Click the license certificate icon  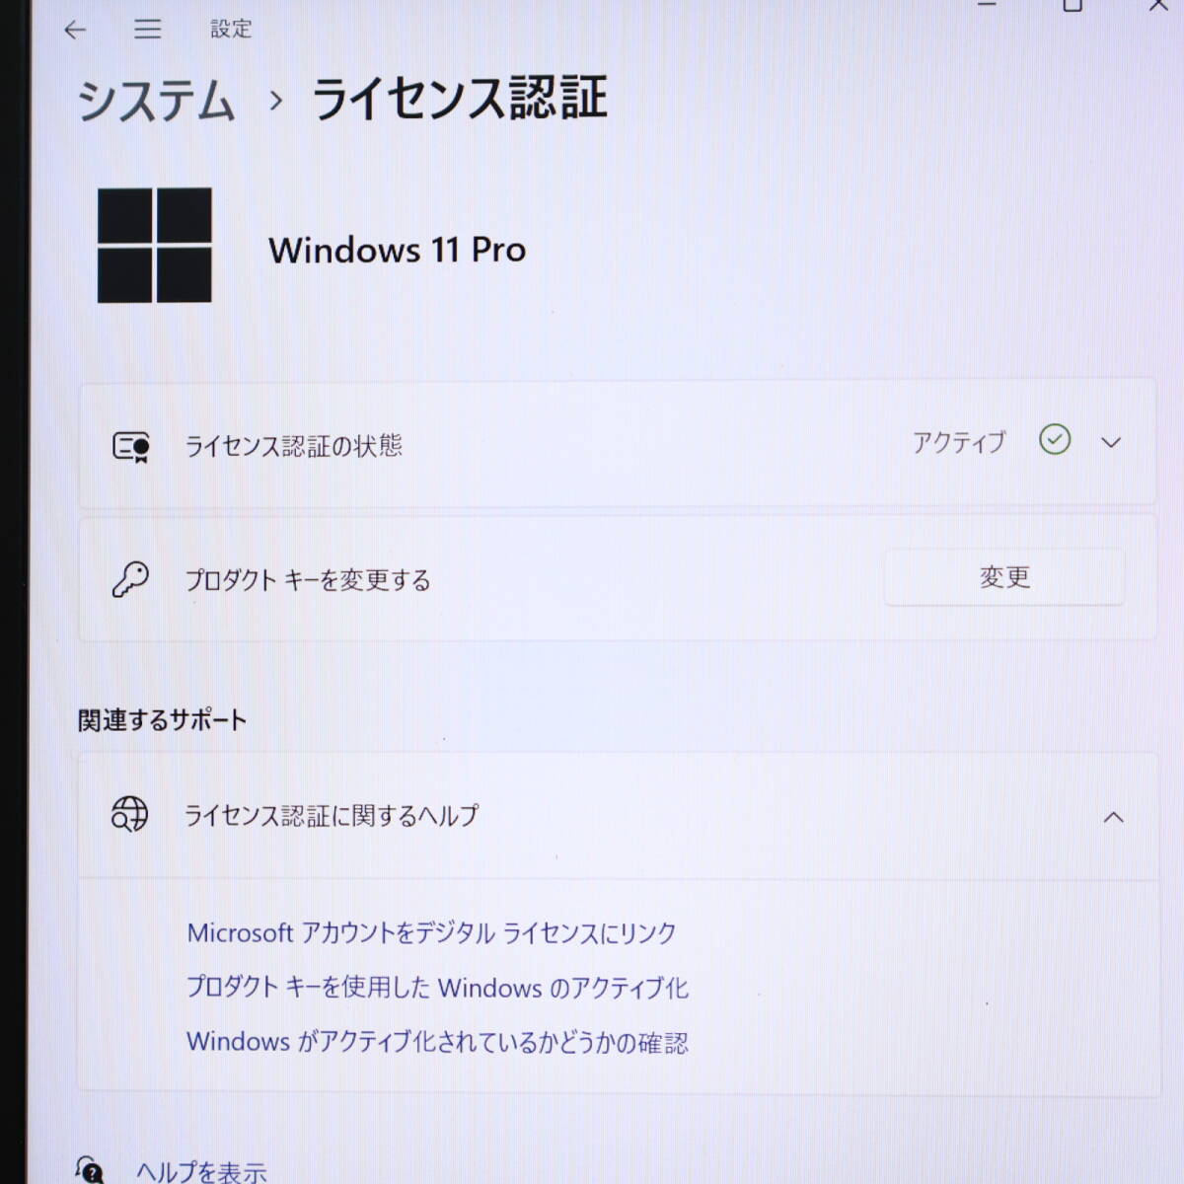(131, 446)
